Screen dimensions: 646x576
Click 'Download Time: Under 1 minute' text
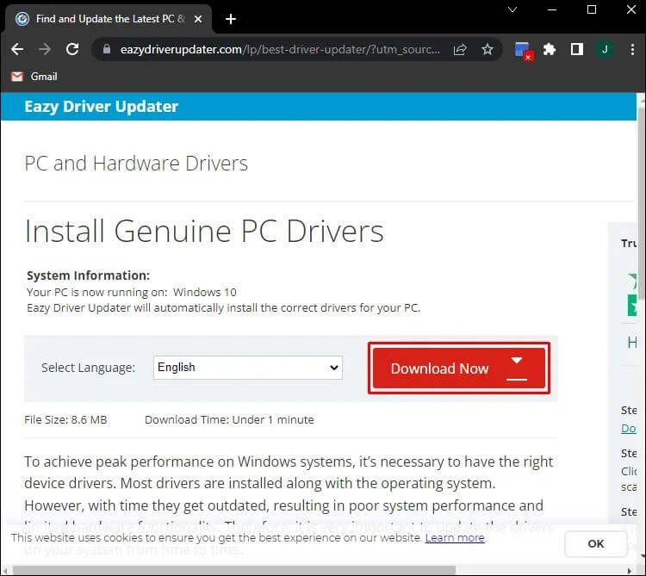pos(229,420)
